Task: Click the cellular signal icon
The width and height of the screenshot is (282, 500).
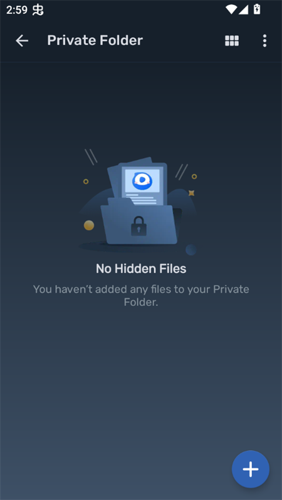Action: 243,9
